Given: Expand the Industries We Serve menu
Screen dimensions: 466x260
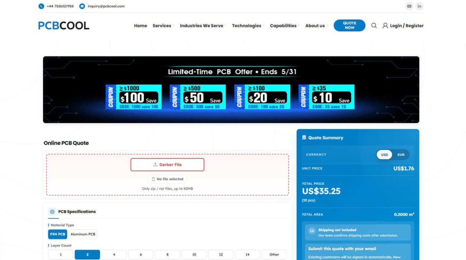Looking at the screenshot, I should pyautogui.click(x=203, y=26).
